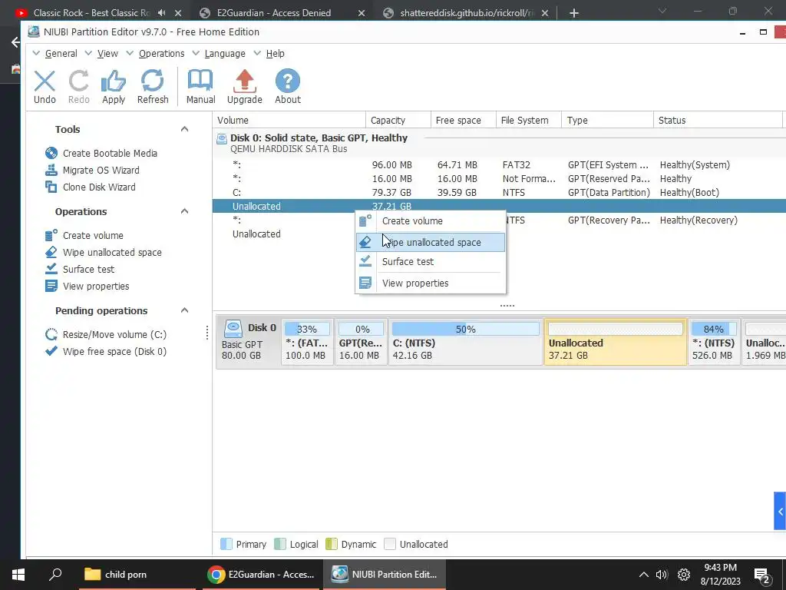The image size is (786, 590).
Task: Click the Type column header
Action: [x=608, y=121]
